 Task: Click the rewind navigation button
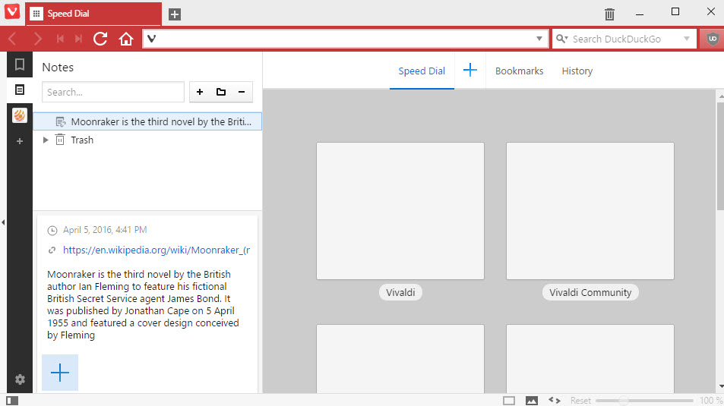coord(60,39)
